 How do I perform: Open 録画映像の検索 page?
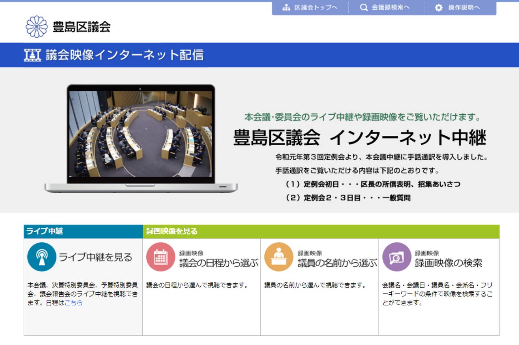click(x=448, y=263)
